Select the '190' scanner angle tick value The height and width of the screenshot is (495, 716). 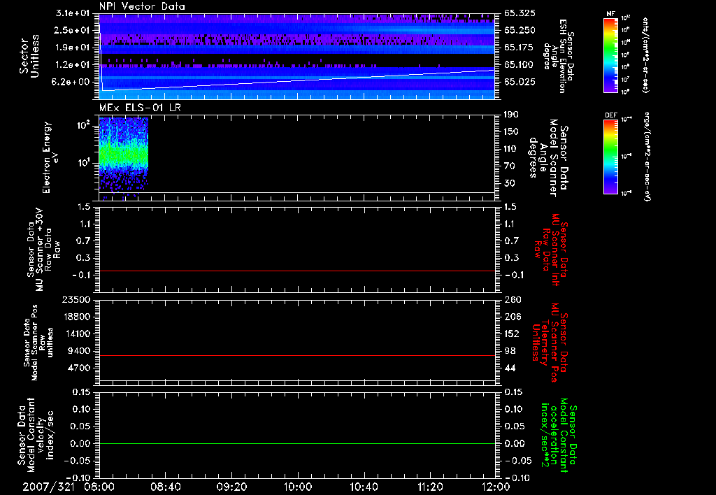(x=511, y=115)
